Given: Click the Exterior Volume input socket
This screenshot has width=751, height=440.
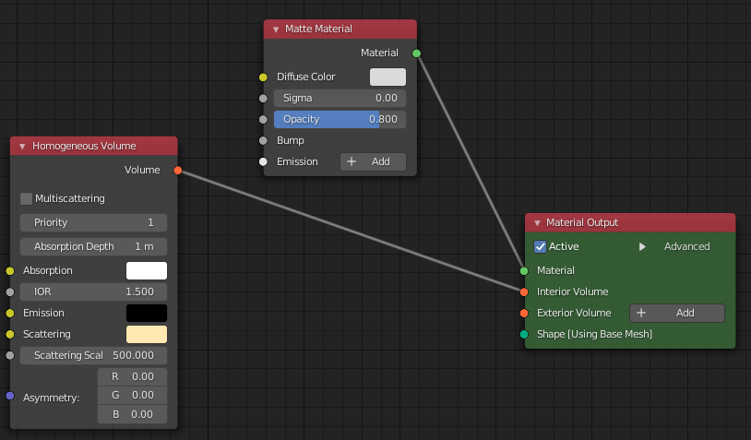Looking at the screenshot, I should click(x=524, y=313).
